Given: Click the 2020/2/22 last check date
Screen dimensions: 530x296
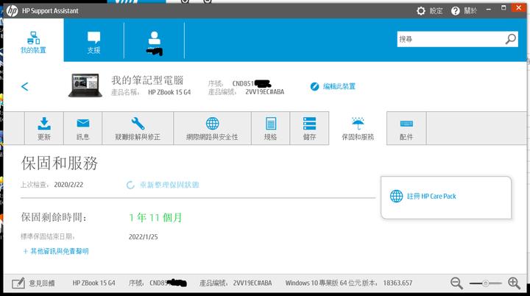Looking at the screenshot, I should click(x=68, y=185).
